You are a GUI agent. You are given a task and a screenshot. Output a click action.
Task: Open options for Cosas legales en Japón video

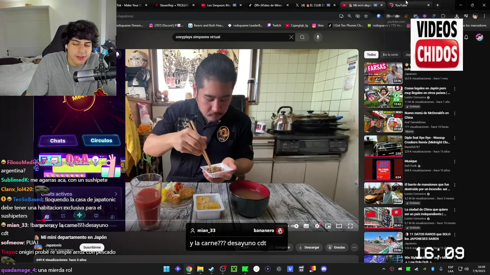pyautogui.click(x=455, y=89)
